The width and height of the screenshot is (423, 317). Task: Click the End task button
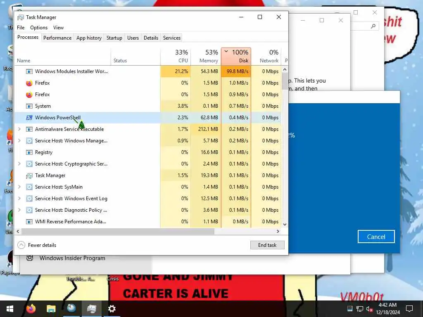pyautogui.click(x=267, y=245)
